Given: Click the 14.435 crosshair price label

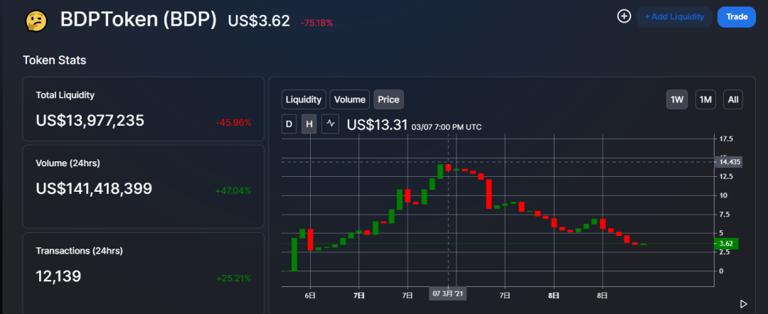Looking at the screenshot, I should 728,162.
